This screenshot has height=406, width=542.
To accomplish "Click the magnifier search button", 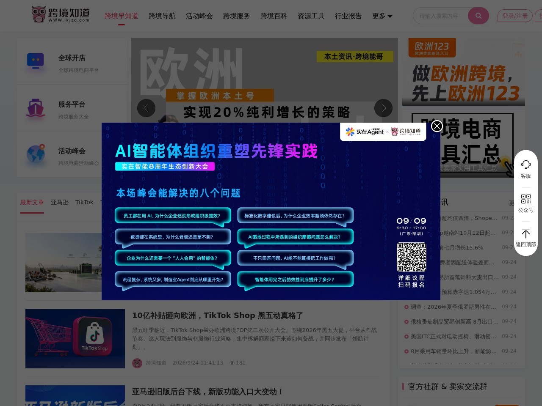I will (x=478, y=16).
